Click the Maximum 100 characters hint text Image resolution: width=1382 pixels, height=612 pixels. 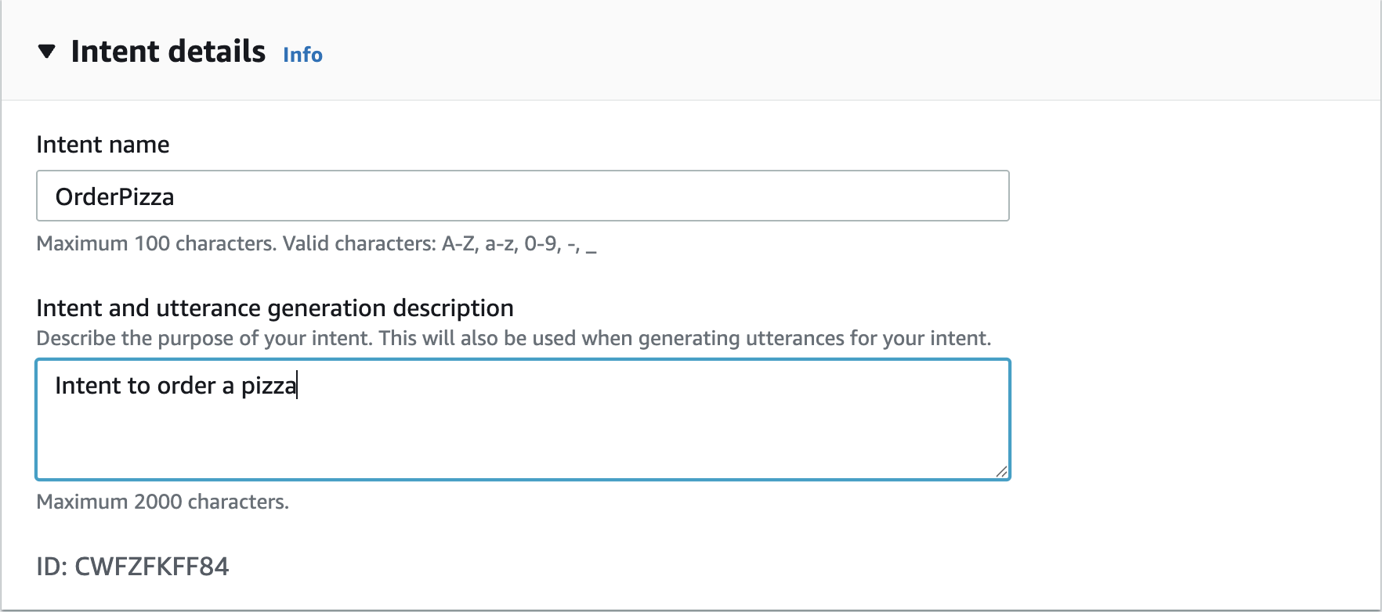click(x=155, y=244)
